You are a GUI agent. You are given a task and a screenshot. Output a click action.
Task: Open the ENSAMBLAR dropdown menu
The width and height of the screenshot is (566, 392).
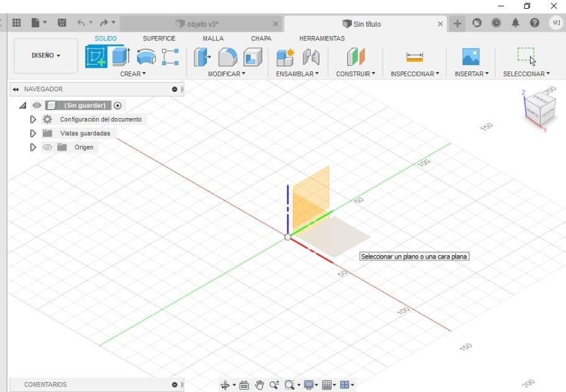coord(297,74)
